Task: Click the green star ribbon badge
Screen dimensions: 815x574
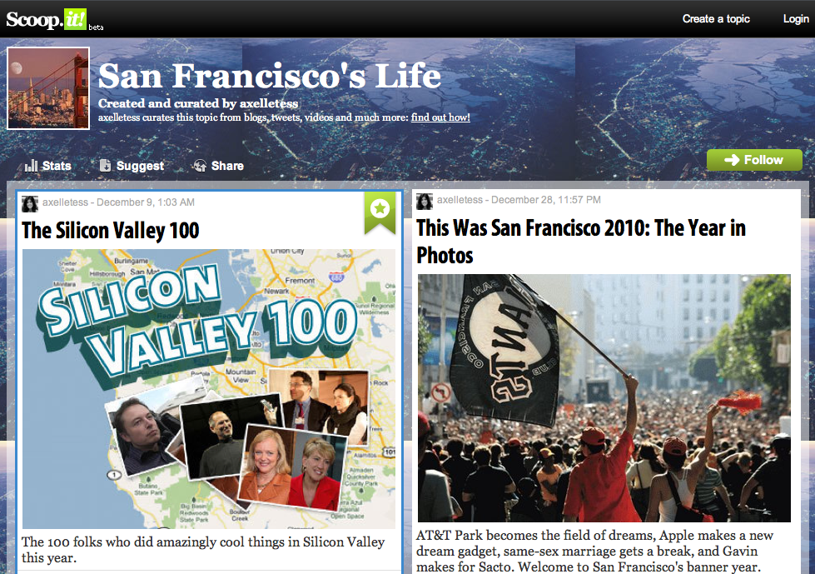Action: click(x=380, y=212)
